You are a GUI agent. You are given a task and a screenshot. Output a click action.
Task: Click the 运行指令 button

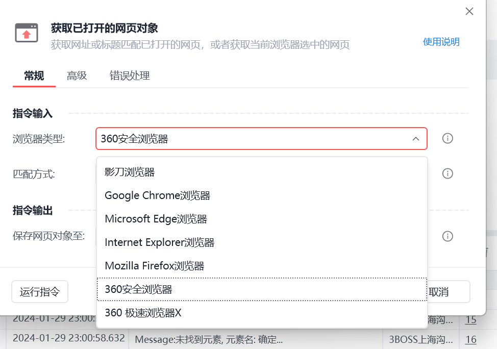[40, 292]
